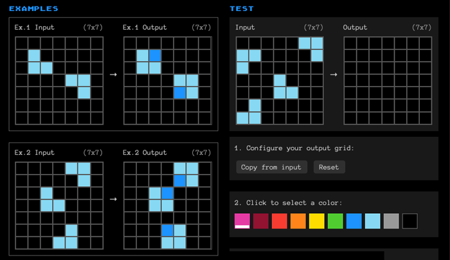Select the black color swatch
Viewport: 450px width, 260px height.
tap(410, 221)
